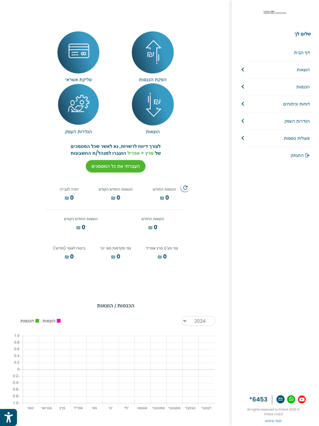This screenshot has height=426, width=319.
Task: Click the logout icon next to התנתק
Action: pos(307,155)
